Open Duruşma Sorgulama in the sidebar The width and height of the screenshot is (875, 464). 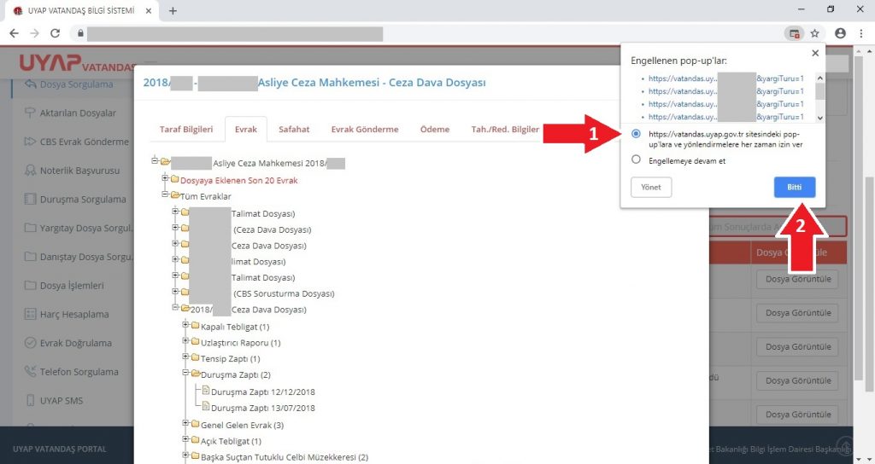pos(82,199)
